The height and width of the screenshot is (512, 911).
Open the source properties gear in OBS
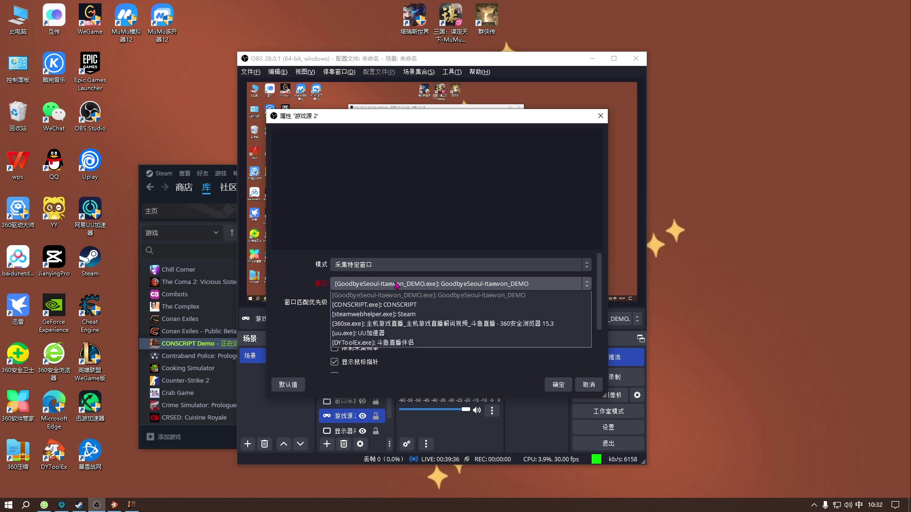click(x=361, y=444)
